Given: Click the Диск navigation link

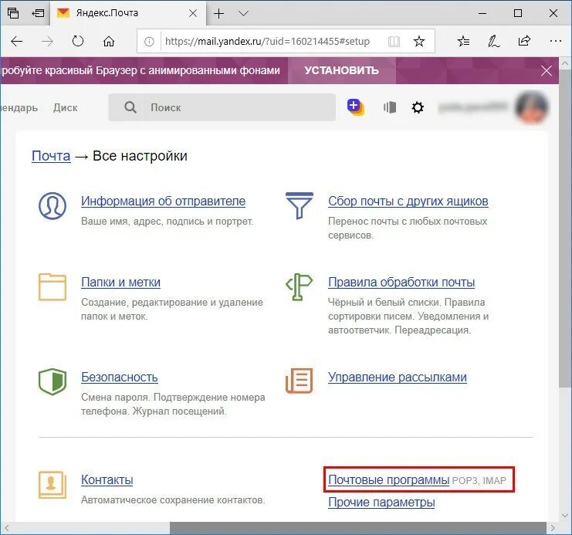Looking at the screenshot, I should [66, 107].
